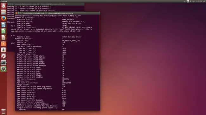Open the Amazon launcher icon
The width and height of the screenshot is (206, 115).
pos(3,50)
